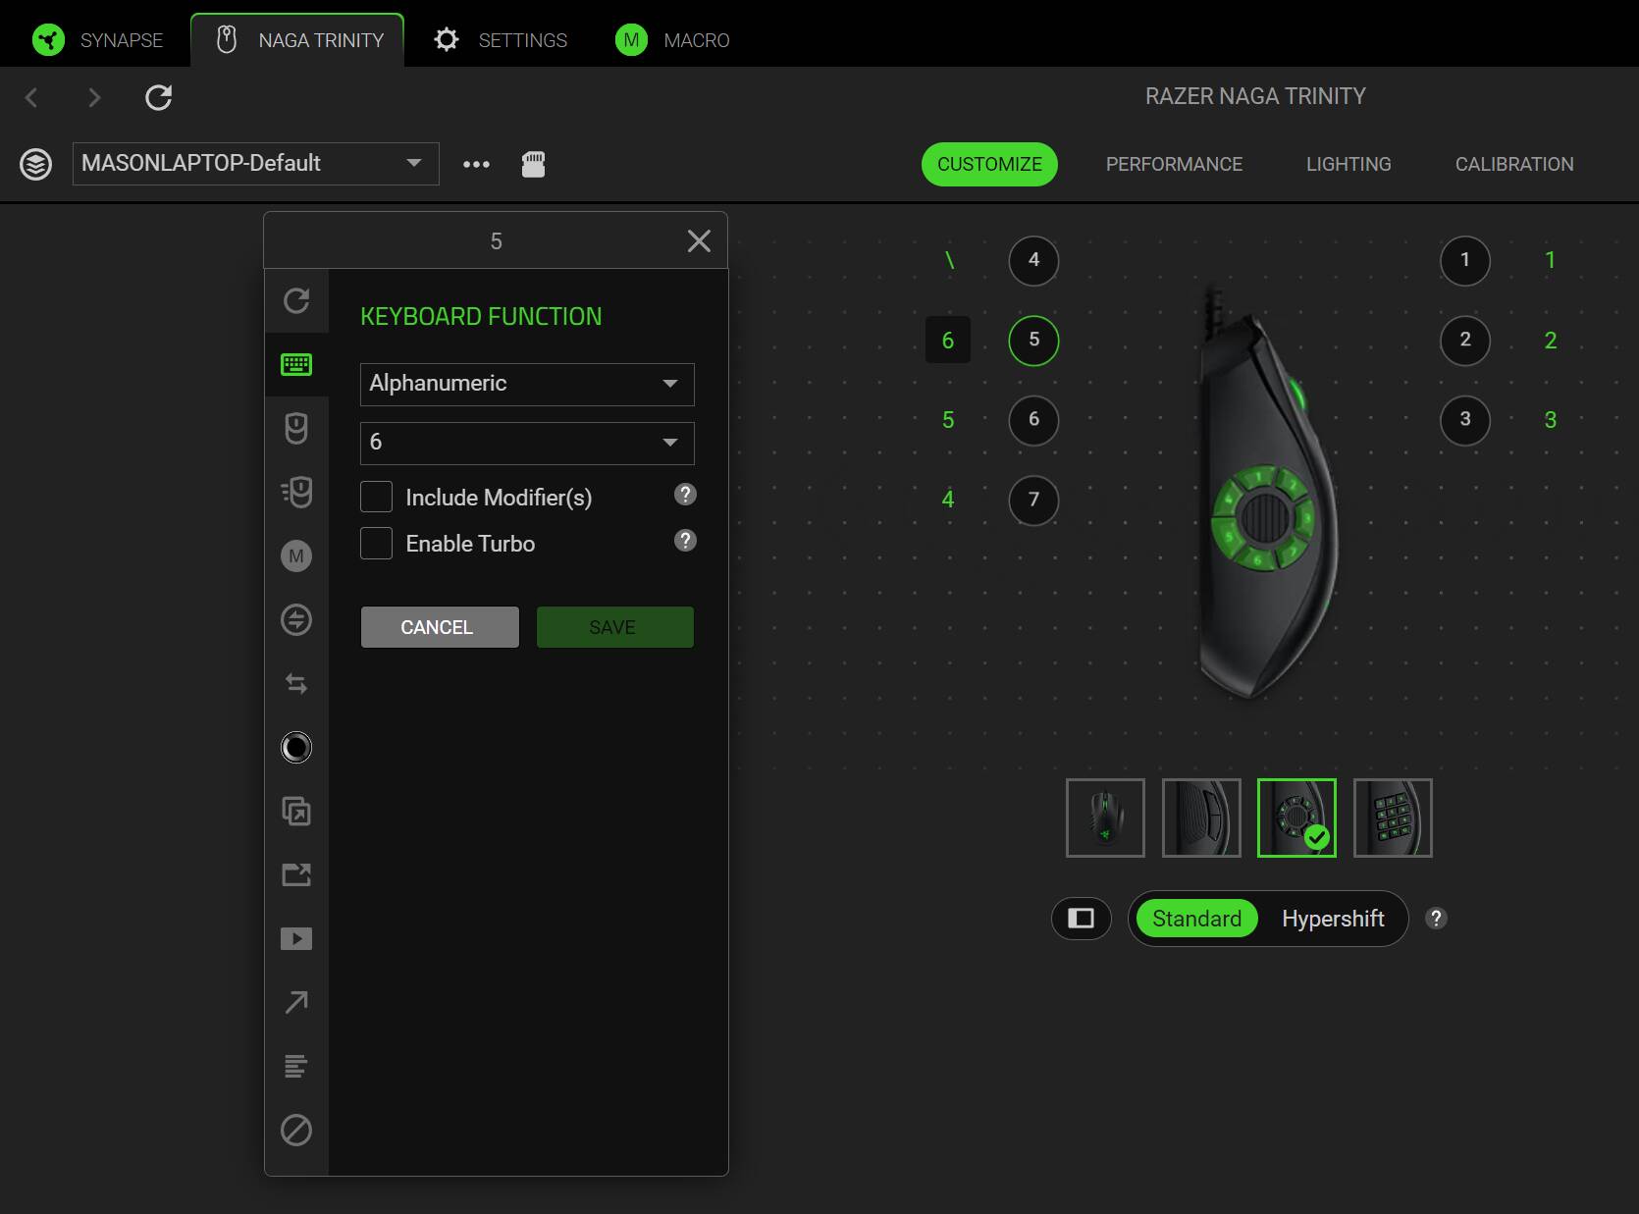
Task: Select mouse button 2 circle
Action: tap(1465, 340)
